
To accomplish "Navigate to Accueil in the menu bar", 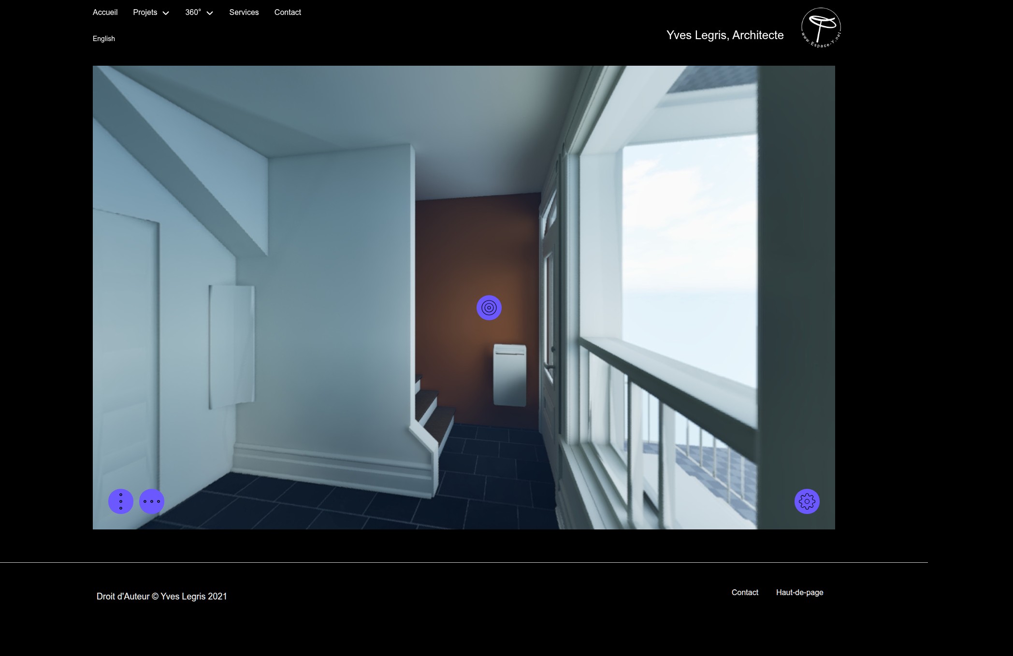I will point(105,12).
